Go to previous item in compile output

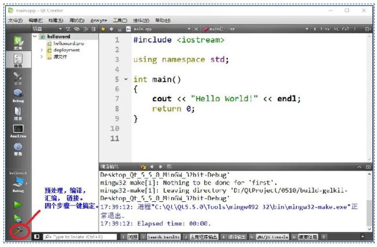[x=152, y=166]
